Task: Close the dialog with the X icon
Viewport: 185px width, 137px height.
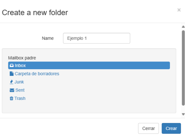Action: (179, 10)
